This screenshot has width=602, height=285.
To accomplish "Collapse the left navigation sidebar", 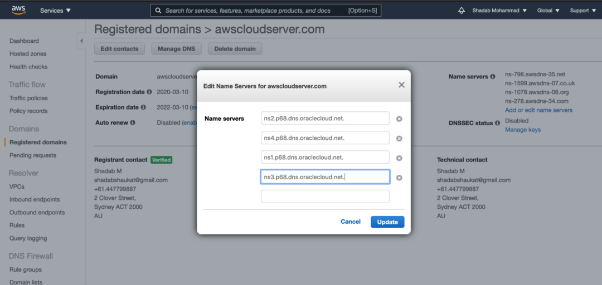I will [81, 41].
